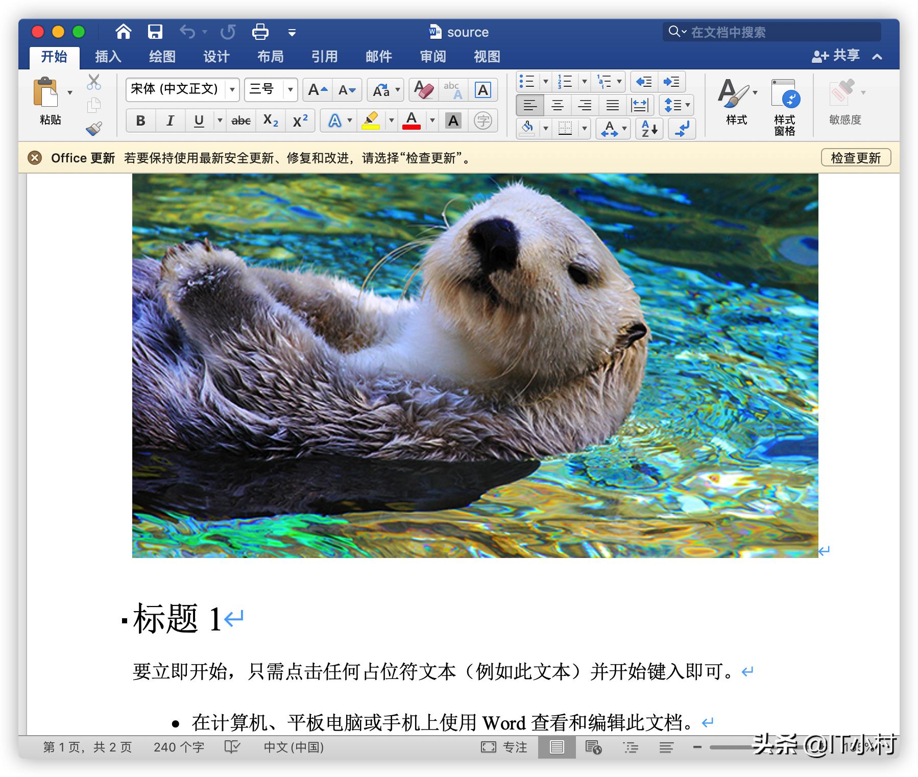
Task: Toggle italic formatting
Action: tap(170, 121)
